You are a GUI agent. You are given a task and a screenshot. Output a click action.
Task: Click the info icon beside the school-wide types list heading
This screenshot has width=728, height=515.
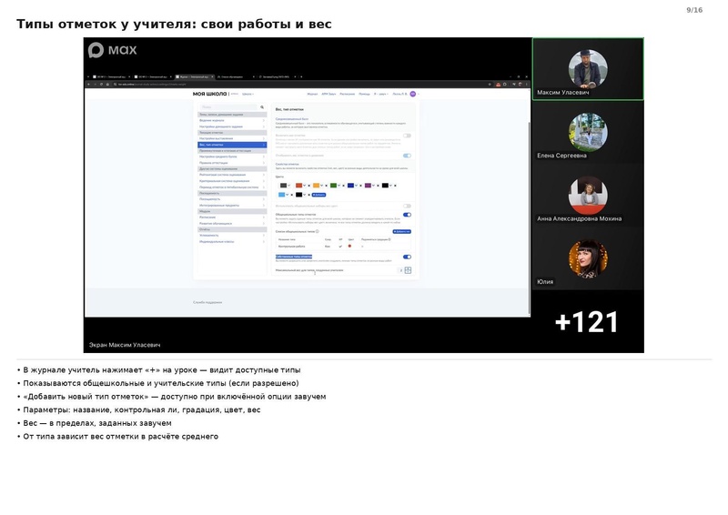tap(317, 231)
